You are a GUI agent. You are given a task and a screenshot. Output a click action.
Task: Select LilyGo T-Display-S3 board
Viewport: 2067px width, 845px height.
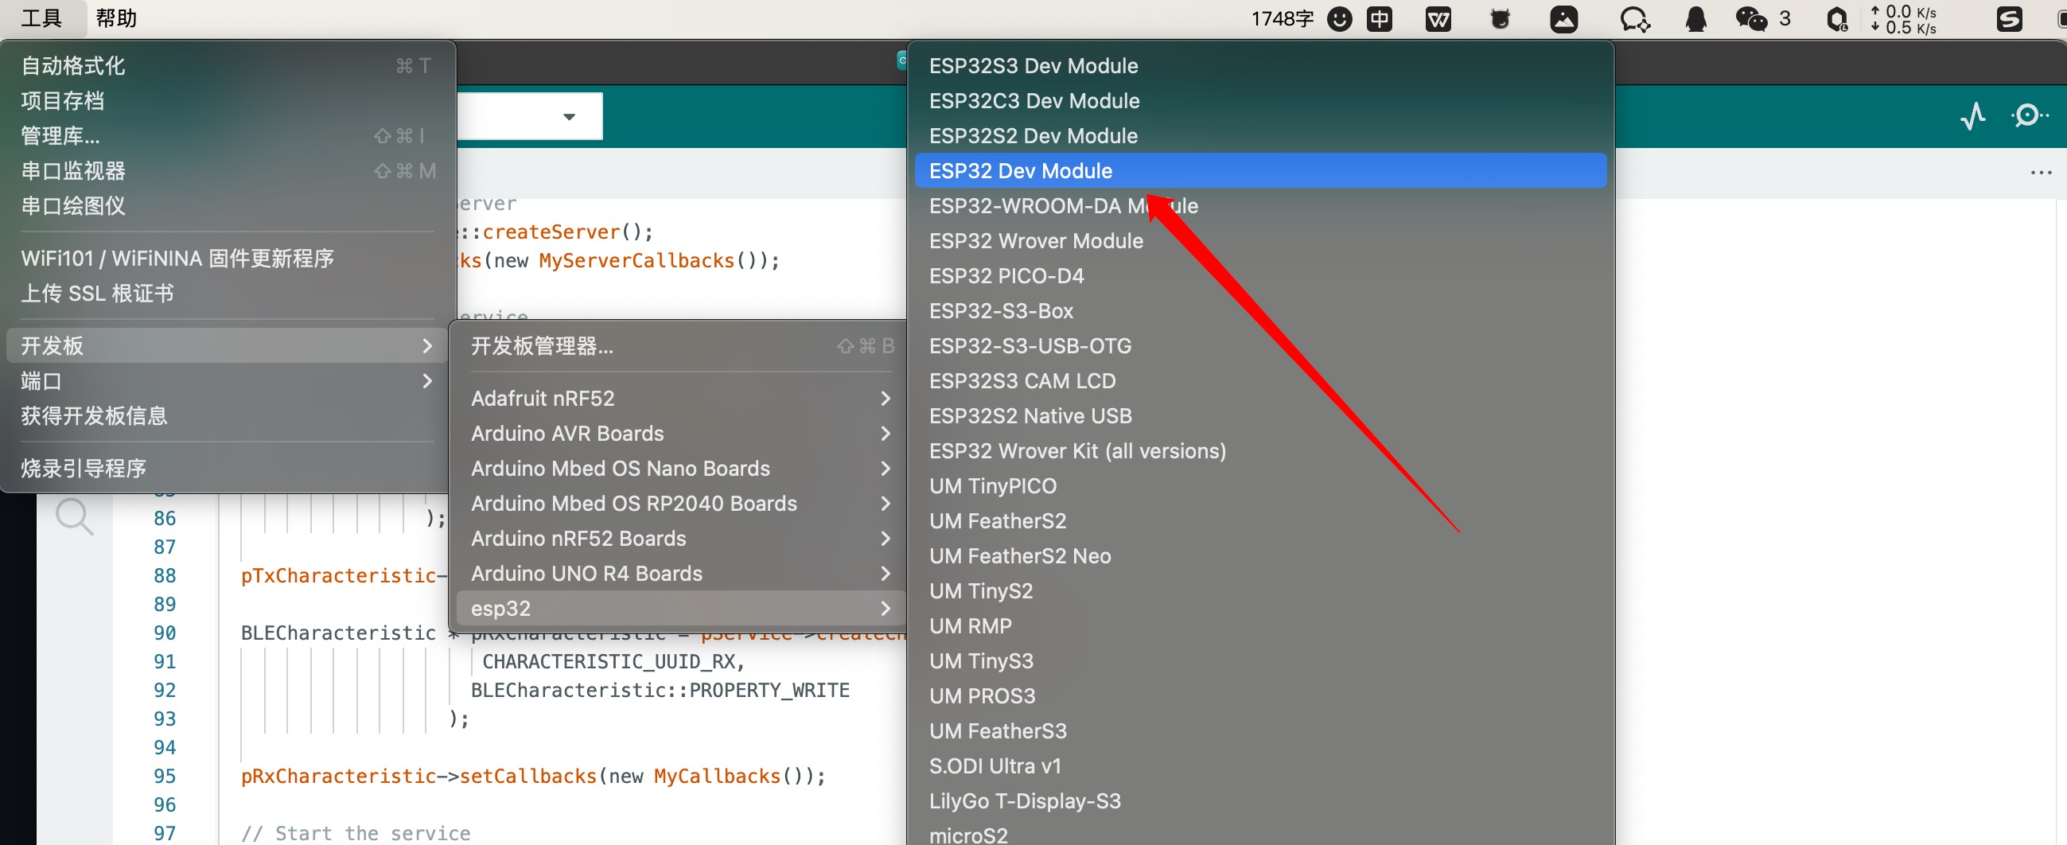tap(1260, 801)
